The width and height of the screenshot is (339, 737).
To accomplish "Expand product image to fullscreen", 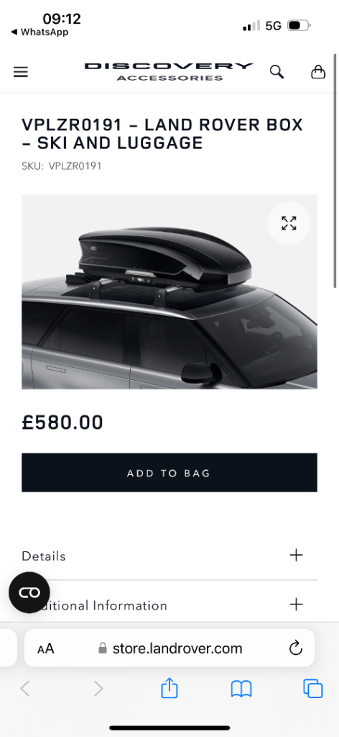I will pos(289,223).
